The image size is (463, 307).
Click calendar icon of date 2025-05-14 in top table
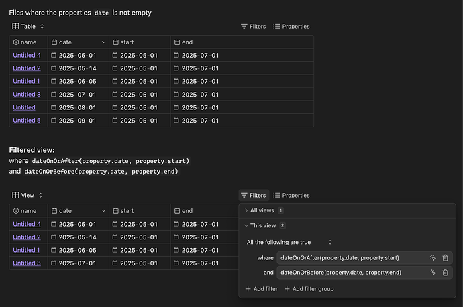pos(54,68)
